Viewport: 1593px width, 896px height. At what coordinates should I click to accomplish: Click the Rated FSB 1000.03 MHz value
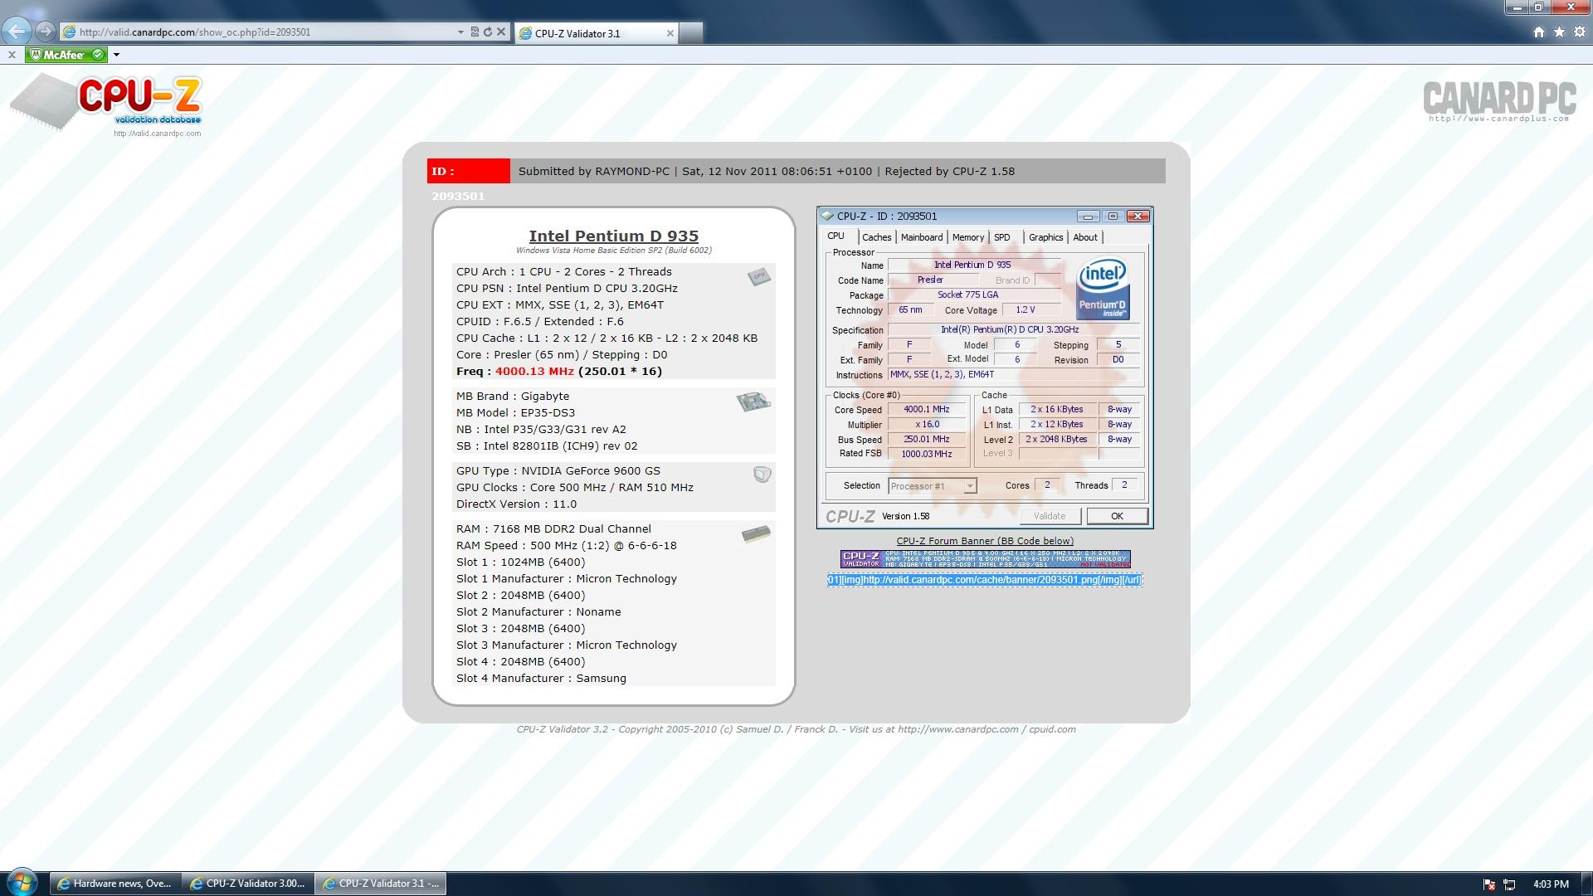tap(927, 454)
